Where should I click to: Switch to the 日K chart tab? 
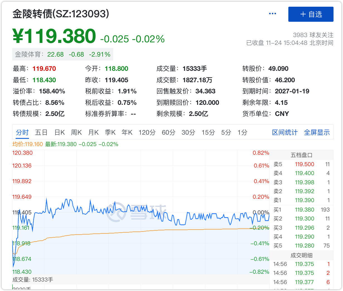[60, 132]
